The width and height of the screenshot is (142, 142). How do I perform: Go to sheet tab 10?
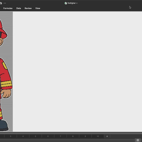[x=98, y=136]
